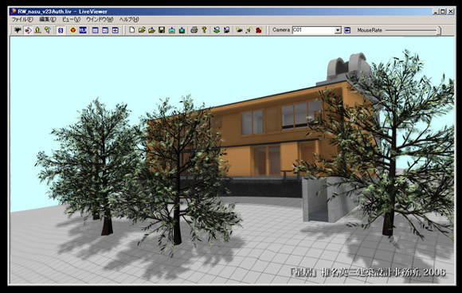The image size is (462, 293).
Task: Open the ヘルプ menu
Action: pos(129,19)
